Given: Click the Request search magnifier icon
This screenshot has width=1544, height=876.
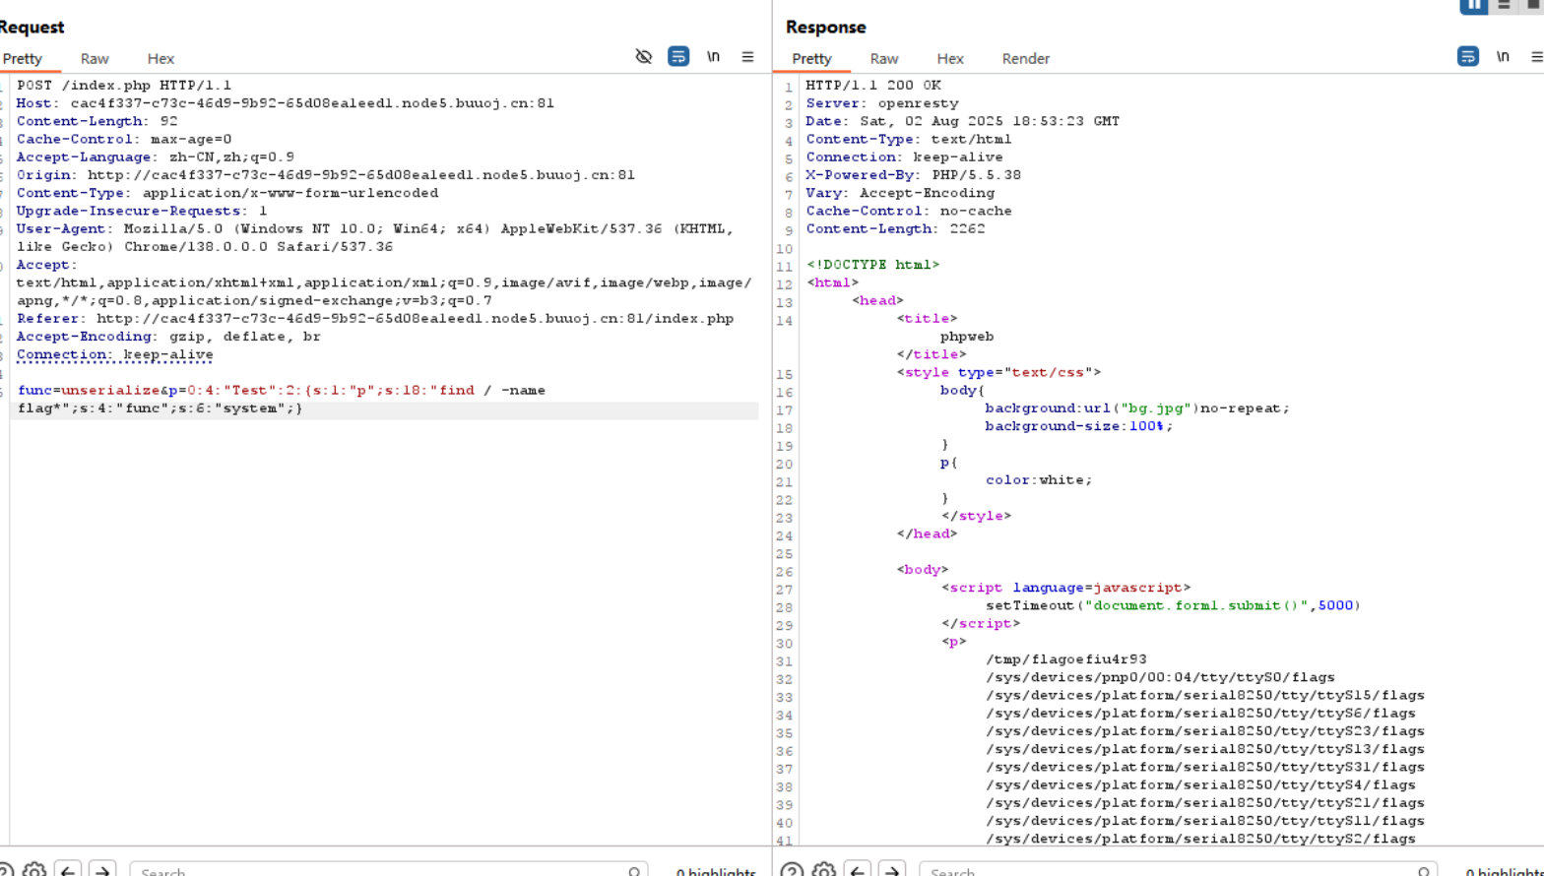Looking at the screenshot, I should (635, 871).
